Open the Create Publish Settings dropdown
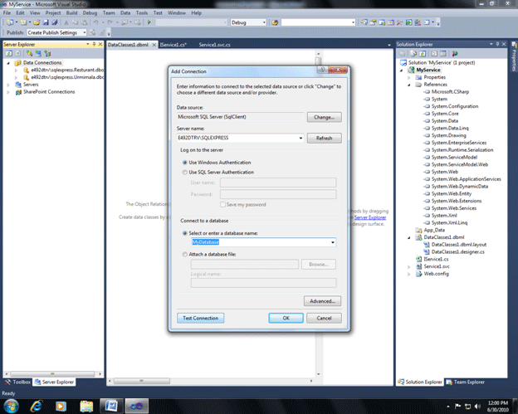This screenshot has height=414, width=518. 85,32
